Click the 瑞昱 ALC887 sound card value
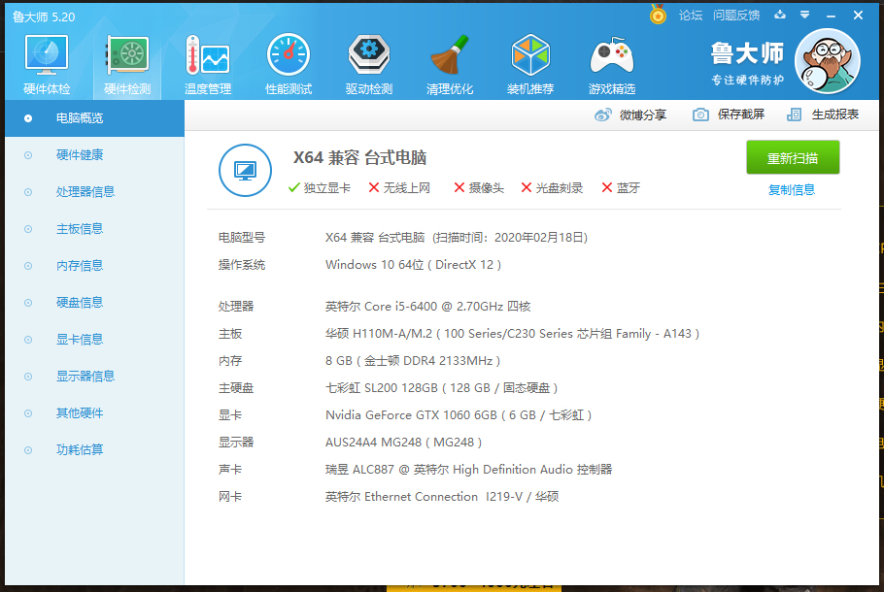The height and width of the screenshot is (592, 884). pyautogui.click(x=468, y=470)
